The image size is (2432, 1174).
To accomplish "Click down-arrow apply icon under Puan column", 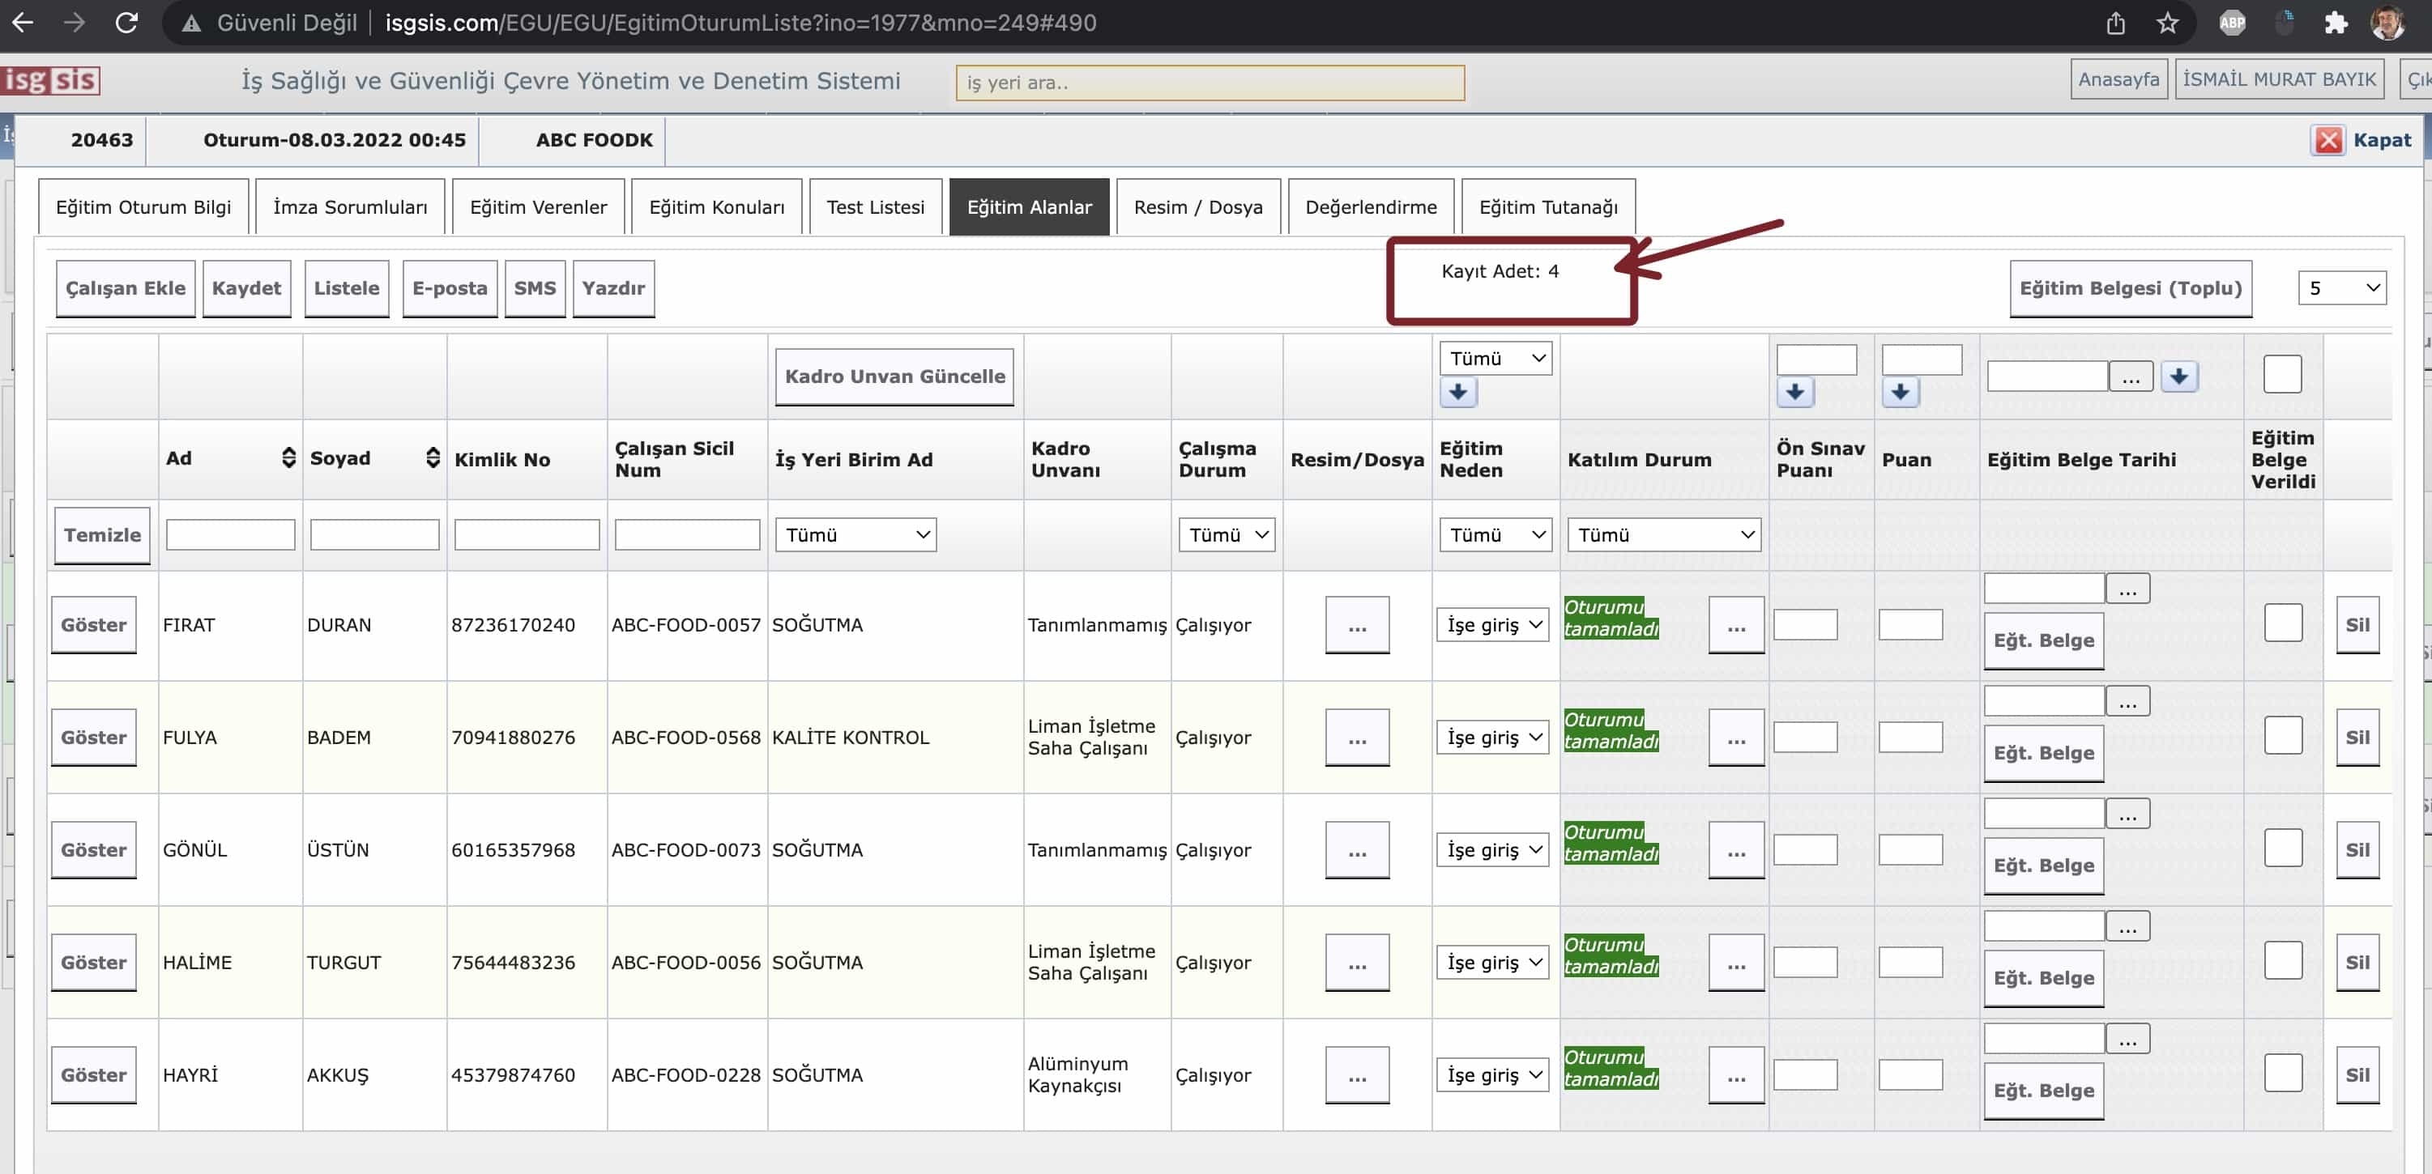I will (1900, 392).
